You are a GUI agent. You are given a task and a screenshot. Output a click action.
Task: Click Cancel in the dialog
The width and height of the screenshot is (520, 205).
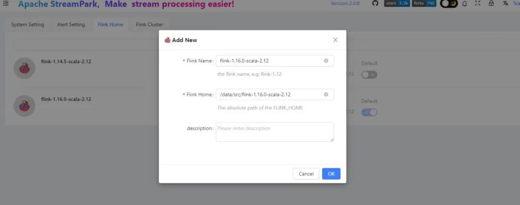point(306,174)
